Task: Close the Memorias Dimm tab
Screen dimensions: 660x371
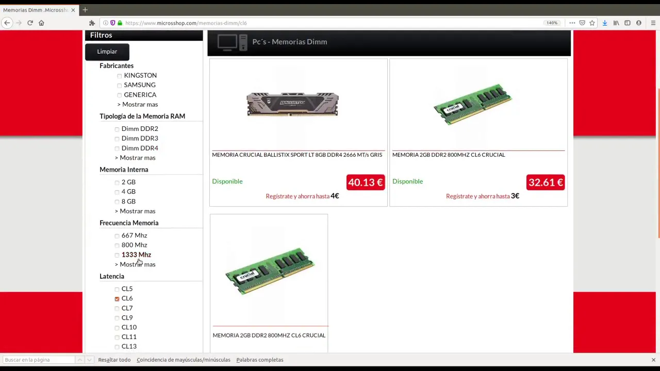Action: (73, 10)
